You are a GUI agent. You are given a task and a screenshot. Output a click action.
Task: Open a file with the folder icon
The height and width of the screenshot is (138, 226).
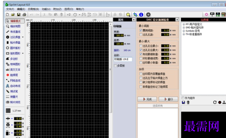[13, 15]
